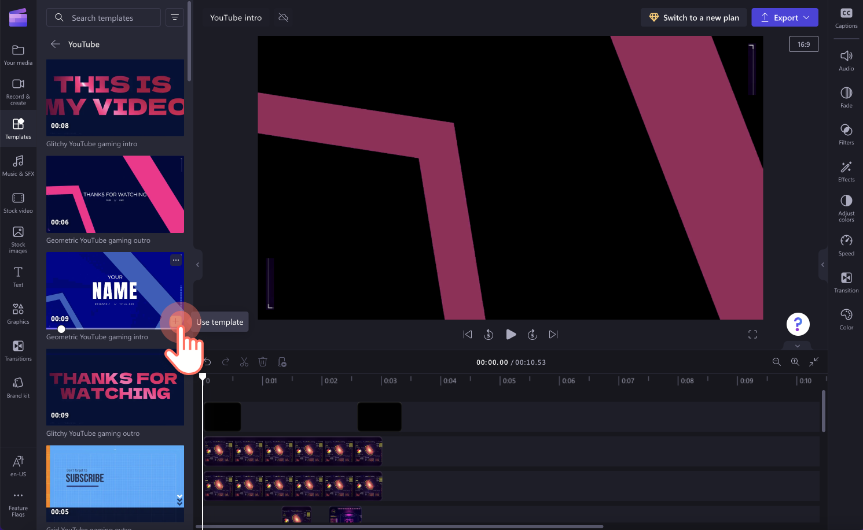Screen dimensions: 863x530
Task: Duplicate the selected clip
Action: pyautogui.click(x=282, y=362)
